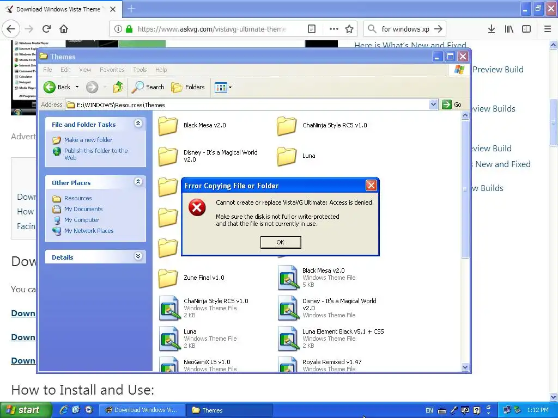Open a new browser tab
The image size is (558, 418).
point(131,9)
